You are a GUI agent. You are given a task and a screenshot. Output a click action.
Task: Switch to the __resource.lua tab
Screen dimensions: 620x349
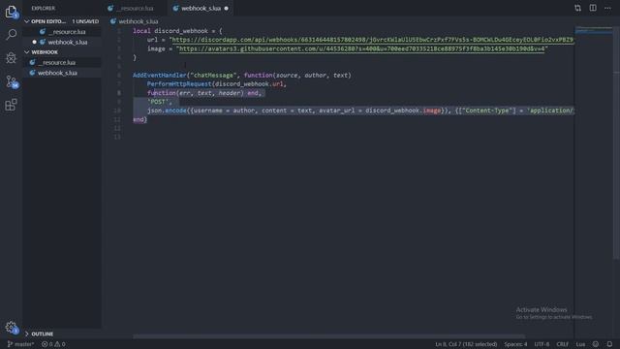click(x=136, y=8)
